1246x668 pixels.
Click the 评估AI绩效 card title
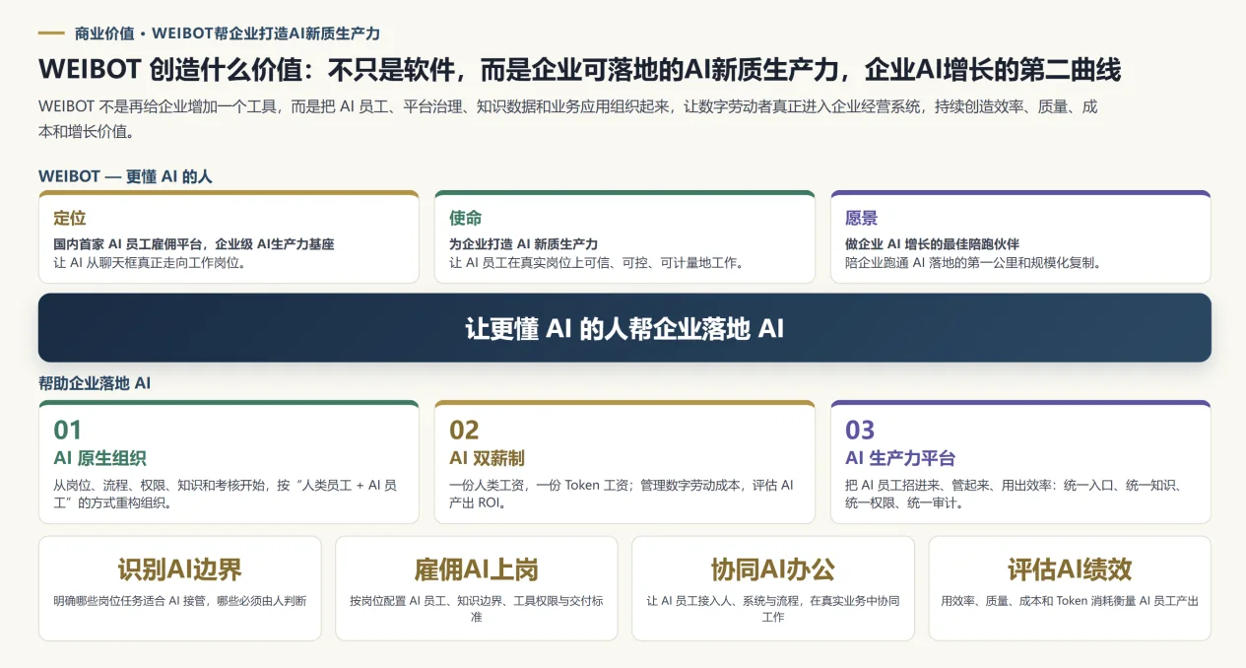tap(1070, 568)
